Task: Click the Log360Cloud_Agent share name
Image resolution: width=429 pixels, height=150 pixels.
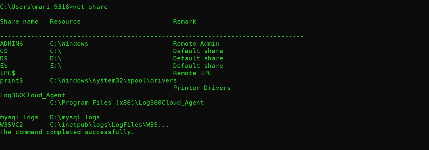Action: pyautogui.click(x=33, y=95)
